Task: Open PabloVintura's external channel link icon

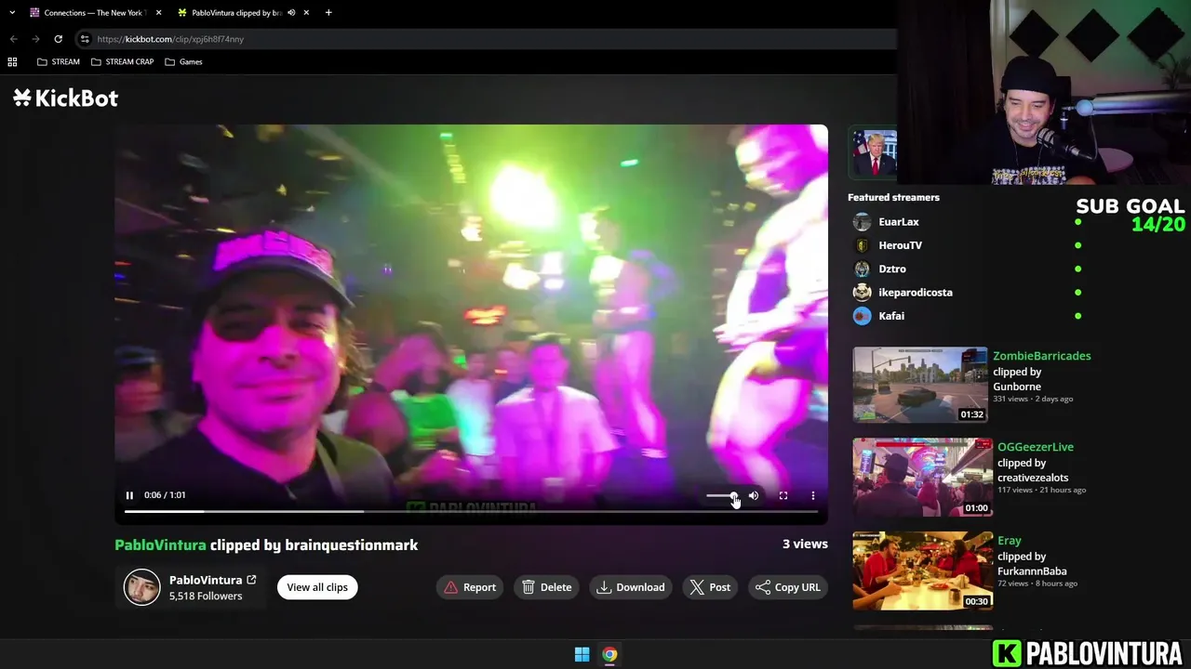Action: click(x=251, y=580)
